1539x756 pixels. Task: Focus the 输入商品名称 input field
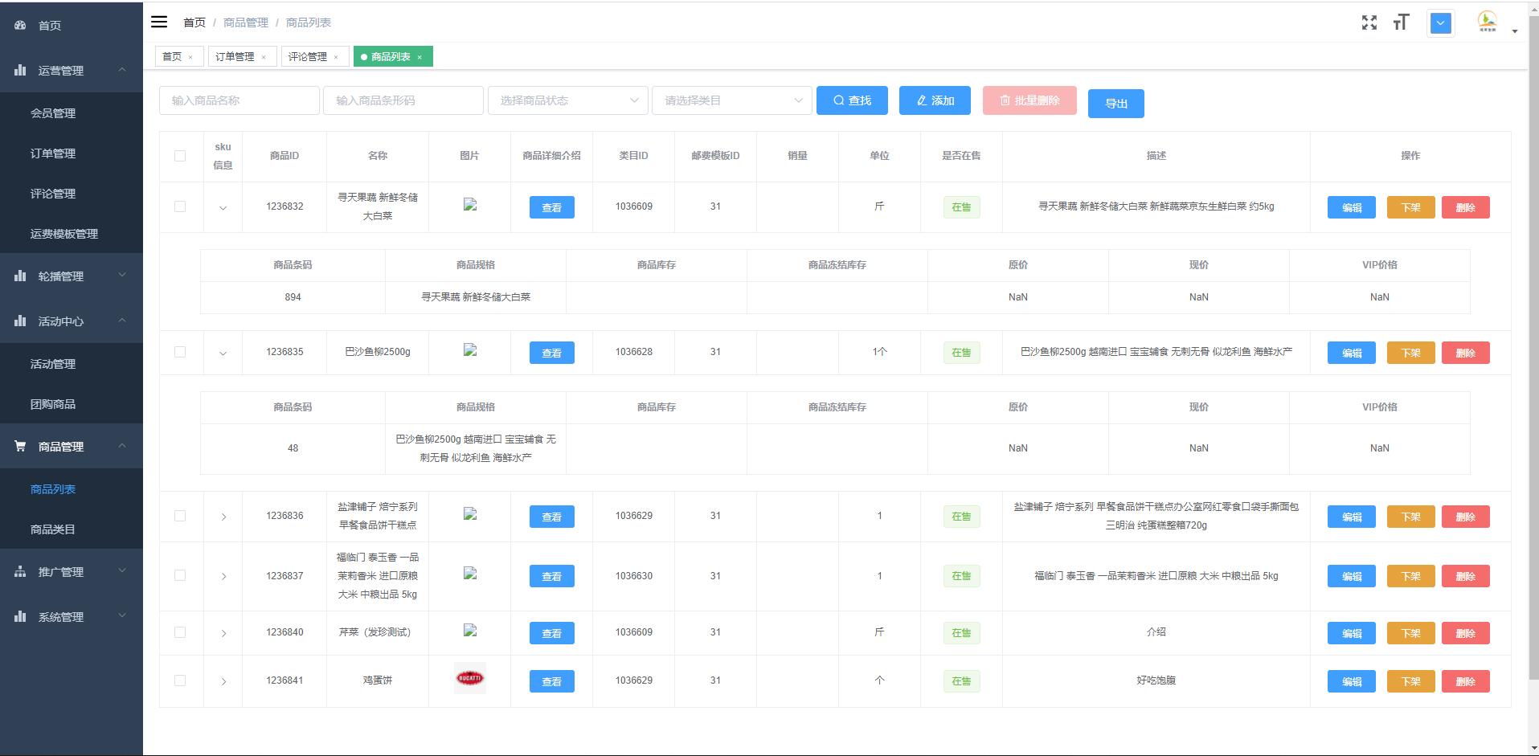(x=239, y=100)
